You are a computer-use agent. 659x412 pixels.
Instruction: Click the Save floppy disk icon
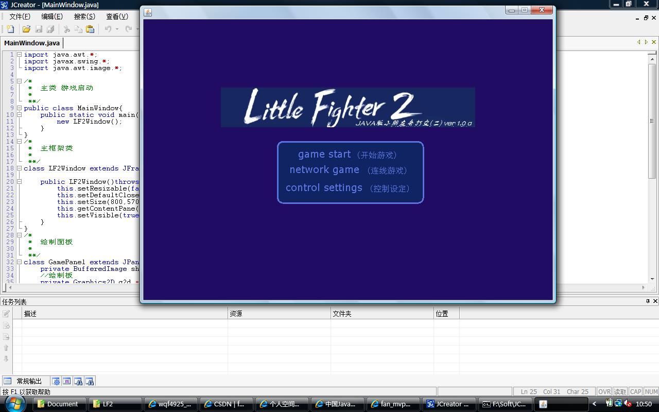39,29
